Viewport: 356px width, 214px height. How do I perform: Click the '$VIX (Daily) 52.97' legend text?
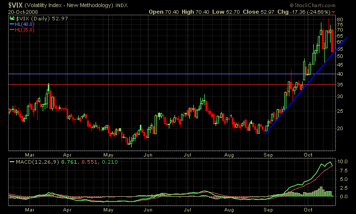click(42, 19)
